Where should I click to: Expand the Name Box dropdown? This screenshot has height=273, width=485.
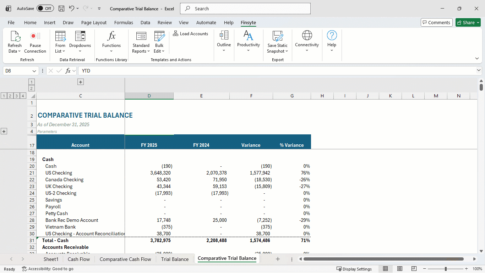pyautogui.click(x=34, y=71)
